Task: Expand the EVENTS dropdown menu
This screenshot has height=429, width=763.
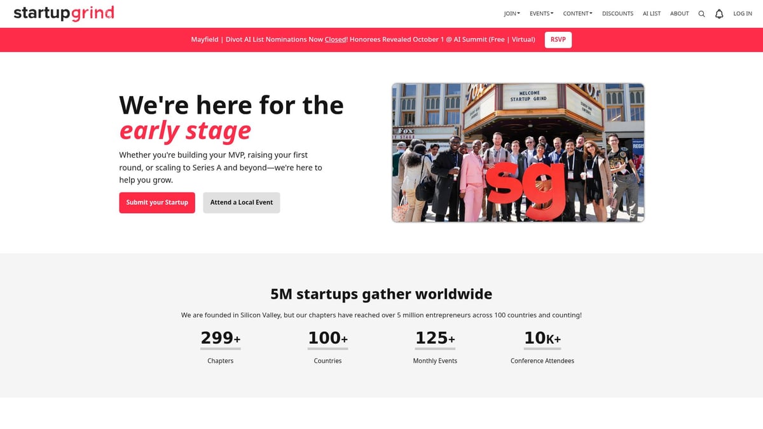Action: click(x=542, y=13)
